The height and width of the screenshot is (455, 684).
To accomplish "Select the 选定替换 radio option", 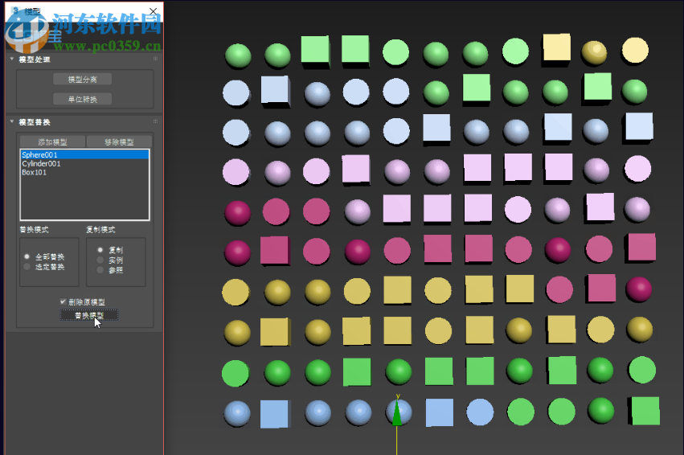I will 27,266.
